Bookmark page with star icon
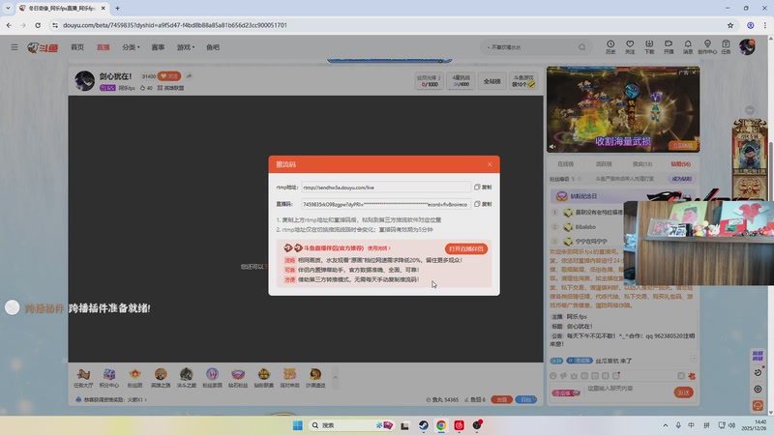 (x=730, y=25)
